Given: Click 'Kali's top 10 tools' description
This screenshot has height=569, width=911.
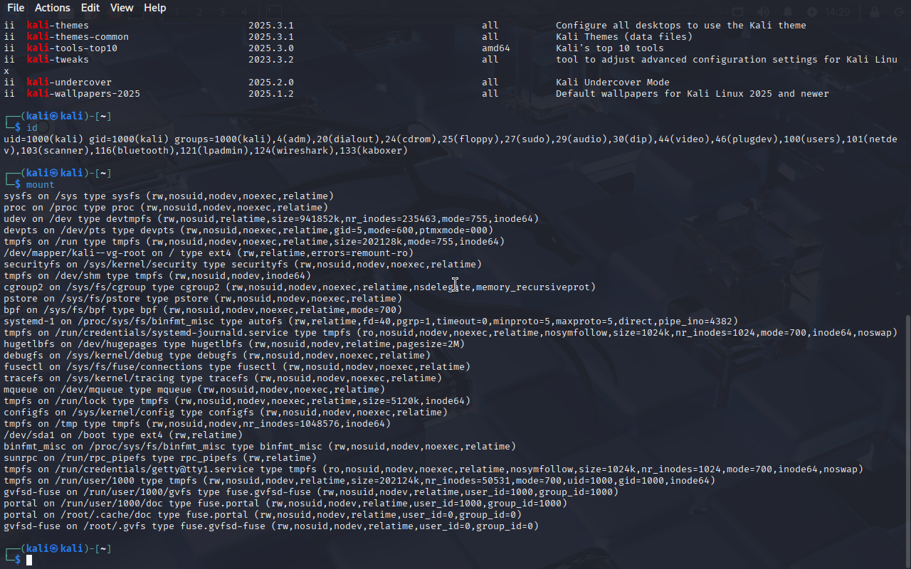Looking at the screenshot, I should pyautogui.click(x=610, y=48).
